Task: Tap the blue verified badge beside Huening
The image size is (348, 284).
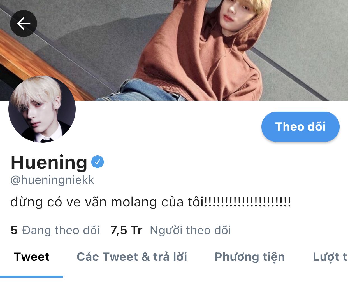Action: pos(98,162)
